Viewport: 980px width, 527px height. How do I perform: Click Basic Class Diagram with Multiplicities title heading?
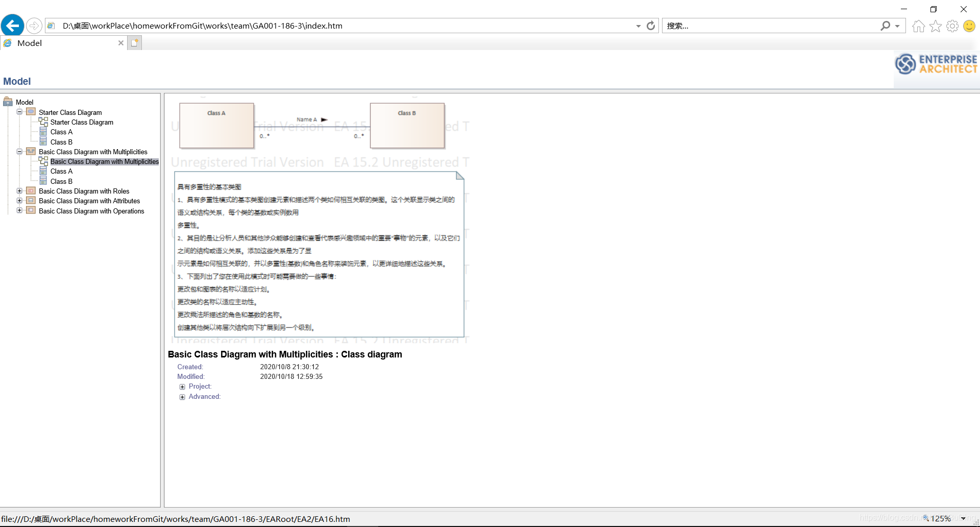tap(285, 354)
